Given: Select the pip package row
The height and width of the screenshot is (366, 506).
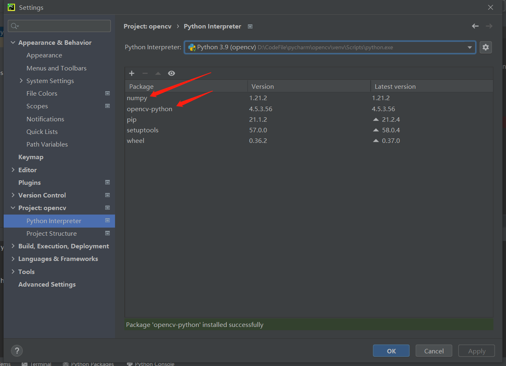Looking at the screenshot, I should pyautogui.click(x=309, y=120).
